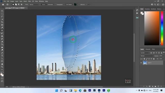The width and height of the screenshot is (165, 93).
Task: Click the Source button
Action: tap(44, 5)
